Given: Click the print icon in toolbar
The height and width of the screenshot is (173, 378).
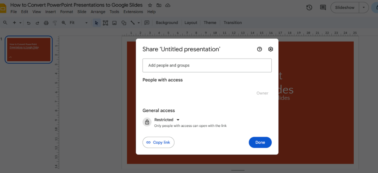Looking at the screenshot, I should (46, 23).
